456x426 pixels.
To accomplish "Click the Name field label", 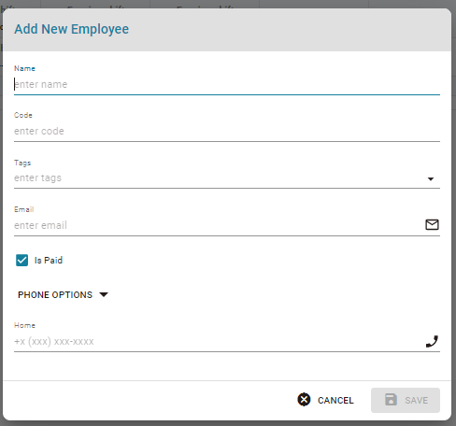I will tap(24, 68).
